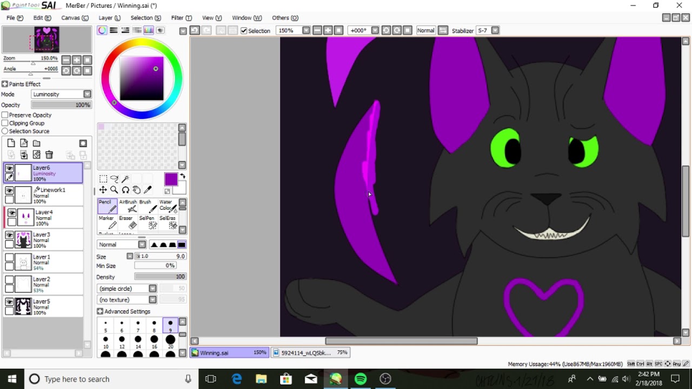Select the AirBrush tool
The height and width of the screenshot is (389, 692).
coord(128,206)
